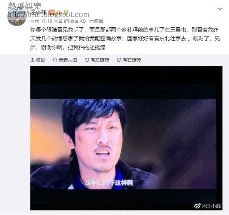Open the poster's circular profile avatar
This screenshot has width=229, height=215.
pos(17,17)
